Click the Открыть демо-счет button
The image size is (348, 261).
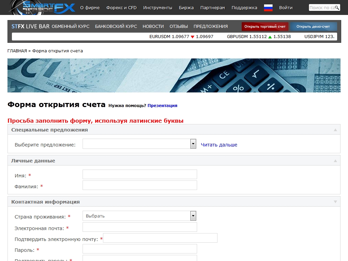(313, 27)
